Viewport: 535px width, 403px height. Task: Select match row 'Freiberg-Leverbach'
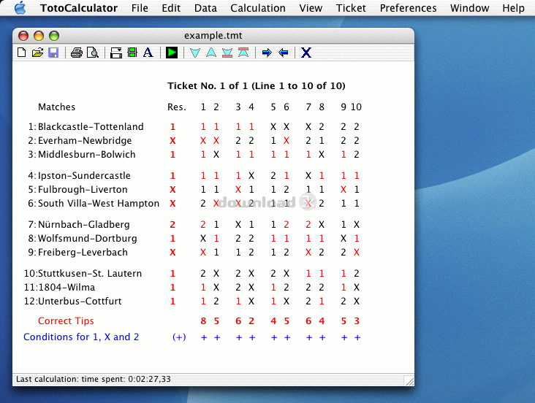[x=83, y=253]
